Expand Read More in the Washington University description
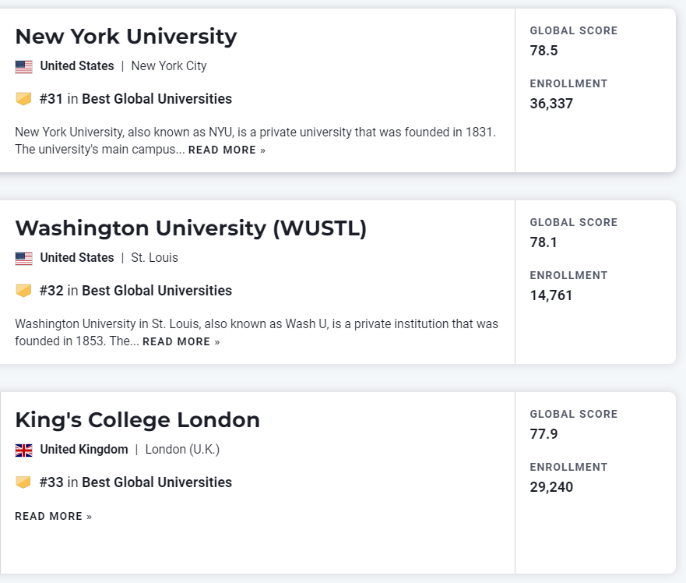 click(x=181, y=341)
